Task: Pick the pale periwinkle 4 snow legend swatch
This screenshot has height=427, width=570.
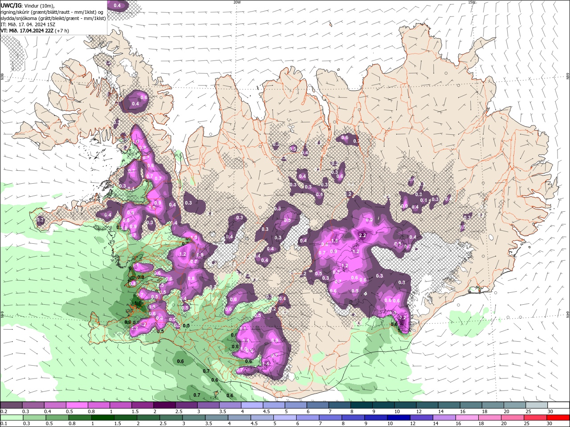Action: tap(252, 405)
